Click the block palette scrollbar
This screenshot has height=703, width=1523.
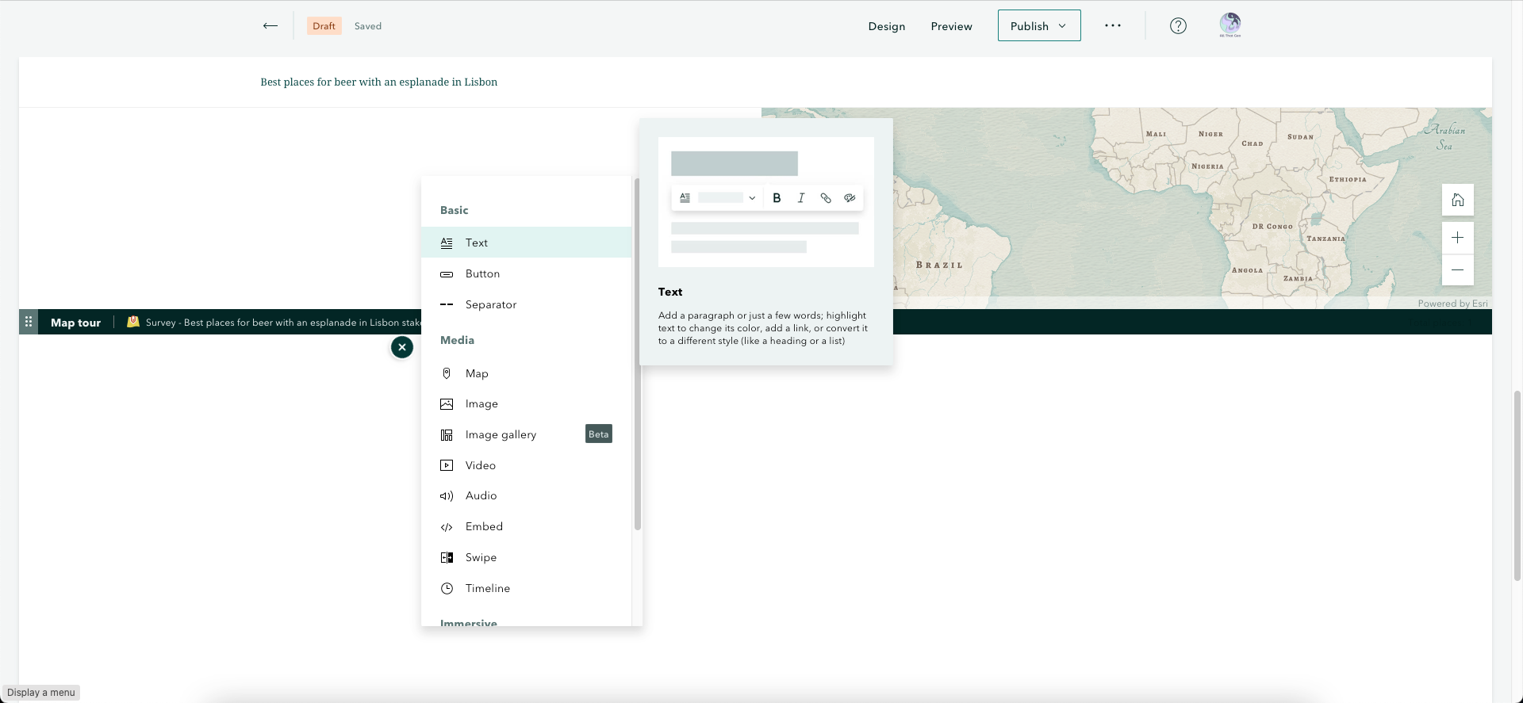tap(637, 354)
